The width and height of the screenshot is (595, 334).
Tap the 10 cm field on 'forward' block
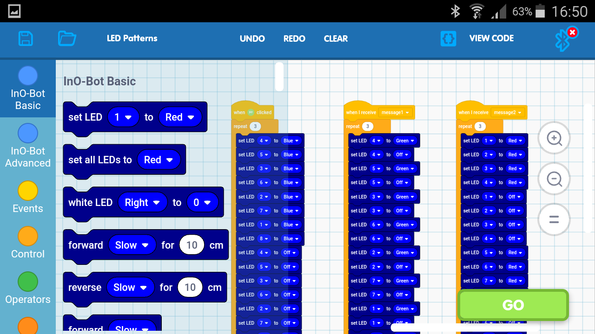(x=192, y=245)
